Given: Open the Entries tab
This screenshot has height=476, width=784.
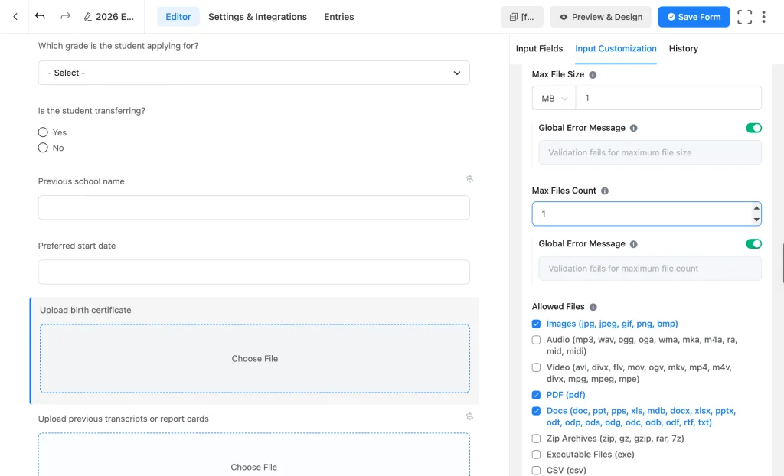Looking at the screenshot, I should pos(339,17).
